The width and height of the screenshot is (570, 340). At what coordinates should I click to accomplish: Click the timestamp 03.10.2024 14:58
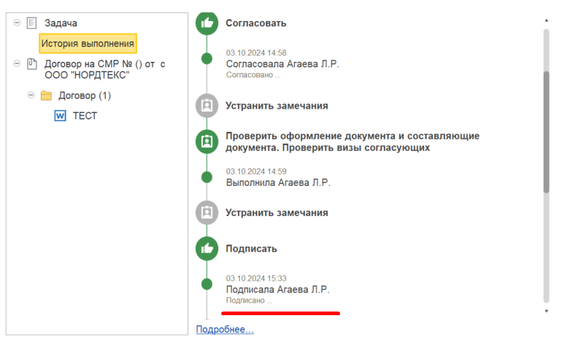pyautogui.click(x=256, y=53)
